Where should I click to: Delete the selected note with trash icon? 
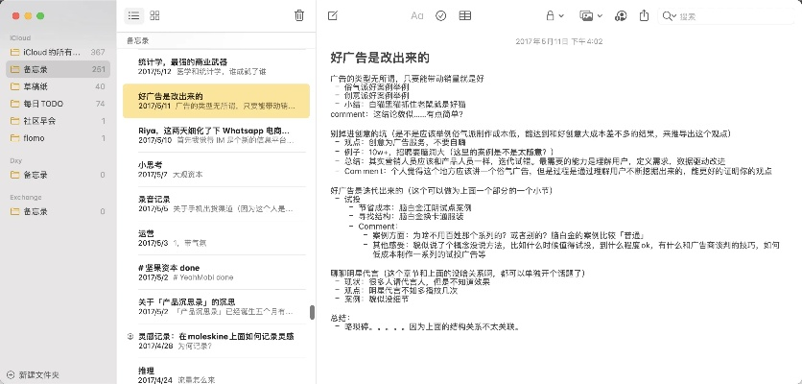pos(299,15)
